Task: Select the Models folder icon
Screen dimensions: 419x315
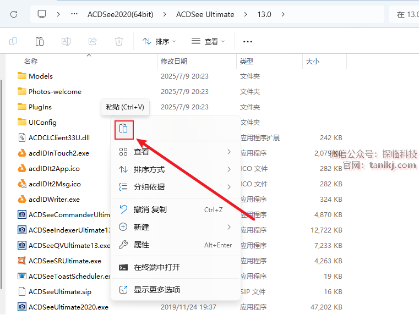Action: pyautogui.click(x=22, y=76)
